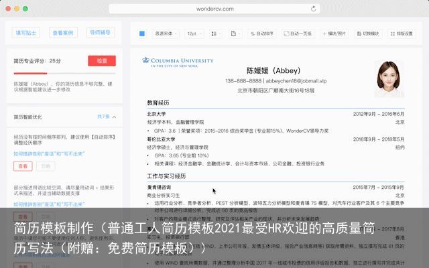Click the 麦肯锡咨询 experience entry
429x268 pixels.
coord(159,188)
